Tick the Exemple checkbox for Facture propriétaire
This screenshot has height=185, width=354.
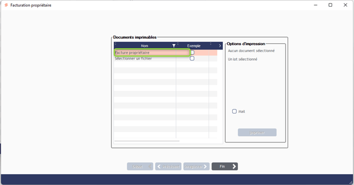click(x=192, y=52)
